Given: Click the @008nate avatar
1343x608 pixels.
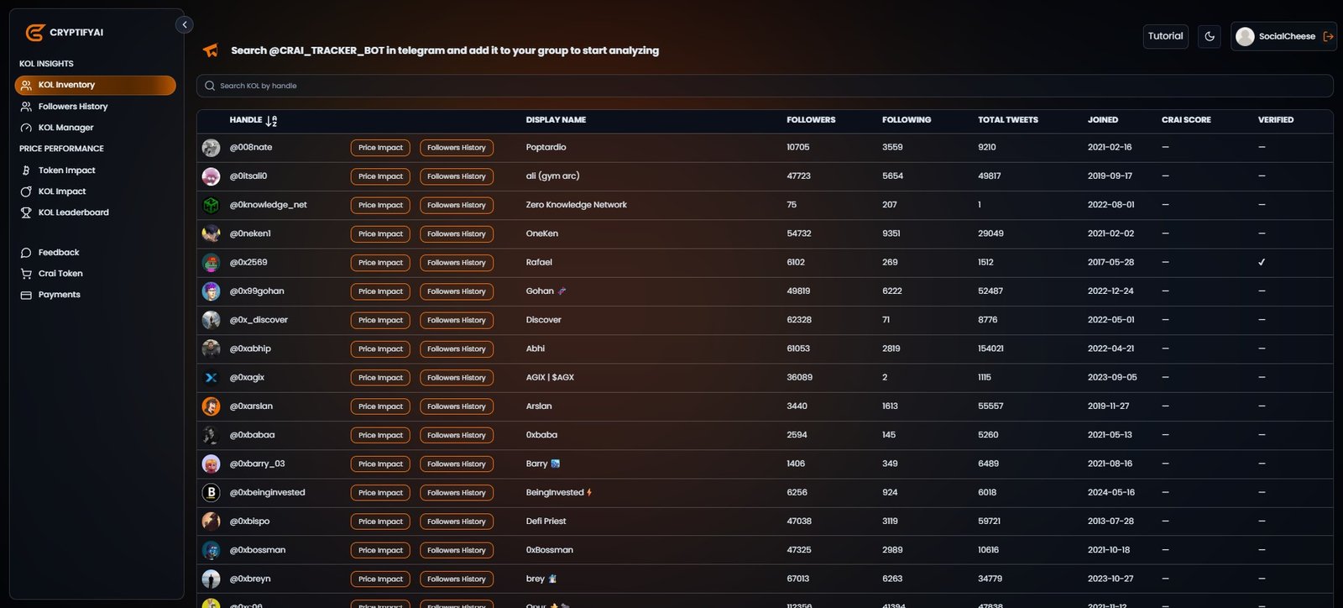Looking at the screenshot, I should (x=211, y=148).
